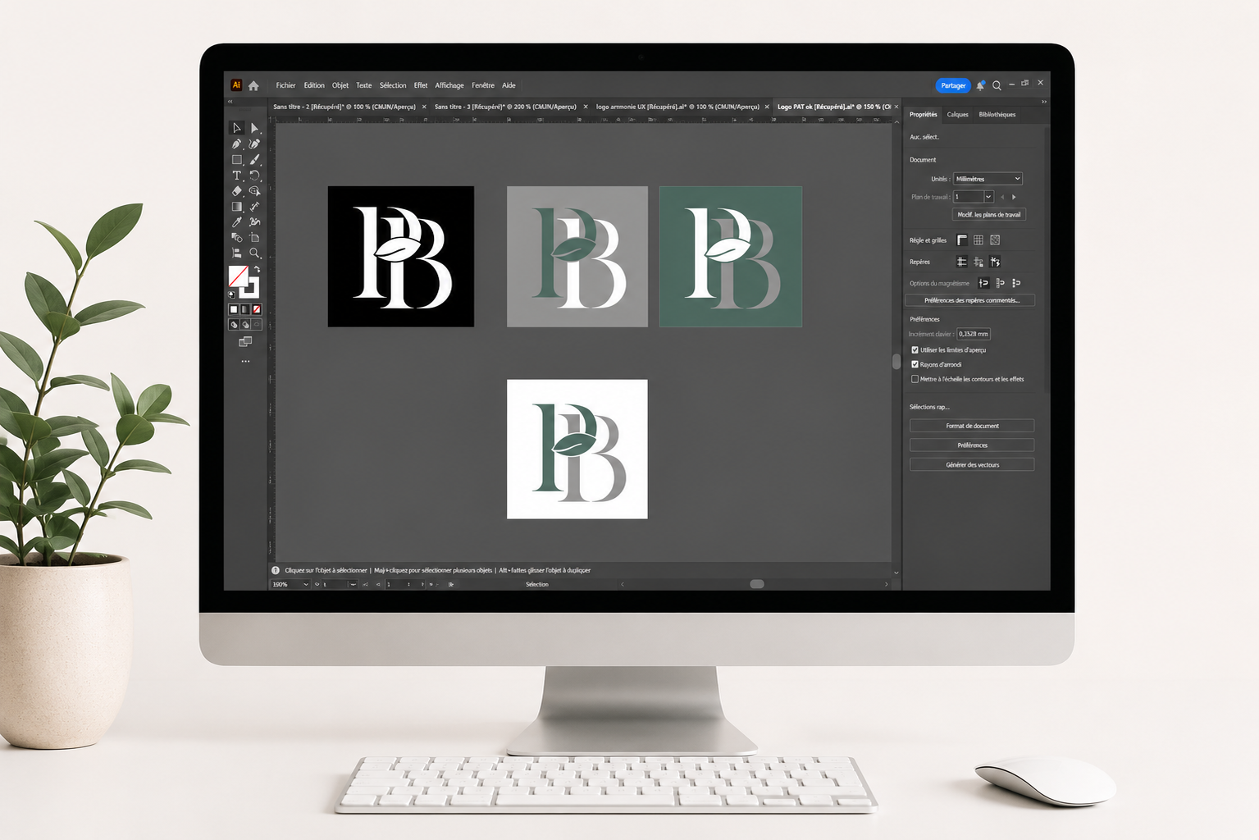Select the Selection (black arrow) tool
The height and width of the screenshot is (840, 1259).
(237, 128)
